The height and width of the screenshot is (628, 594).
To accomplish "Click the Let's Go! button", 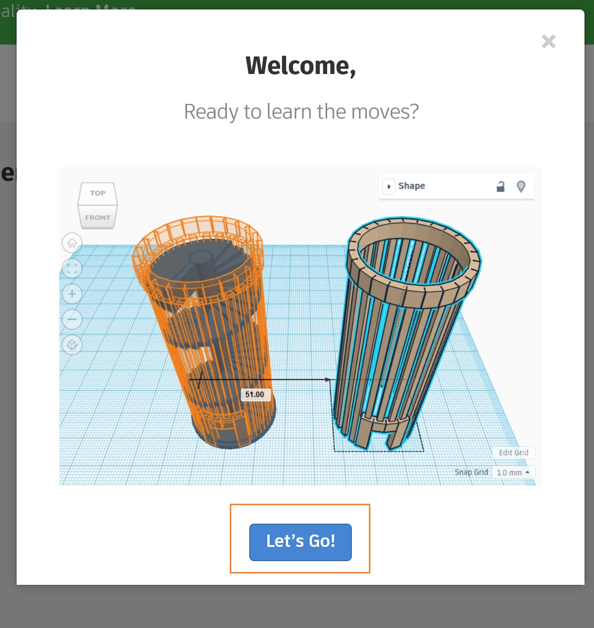I will click(301, 542).
